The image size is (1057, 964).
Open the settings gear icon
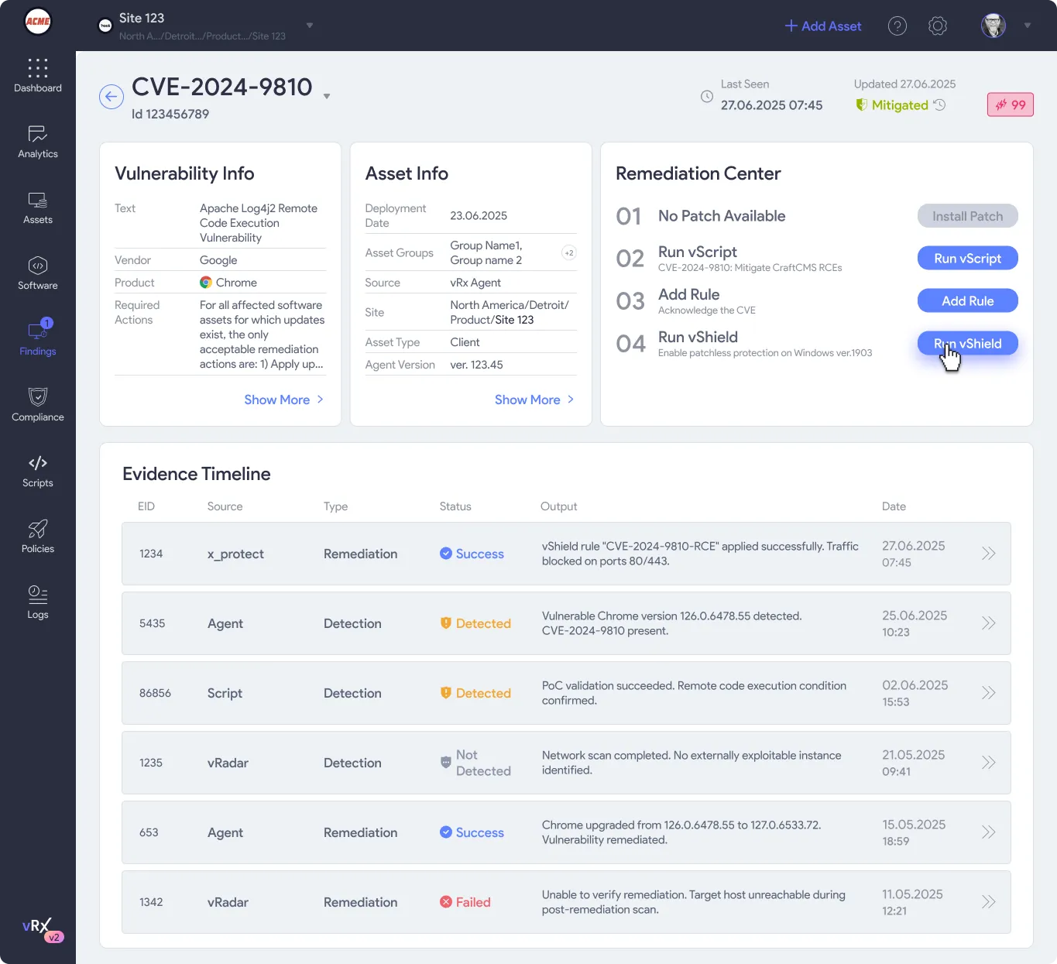(x=938, y=26)
